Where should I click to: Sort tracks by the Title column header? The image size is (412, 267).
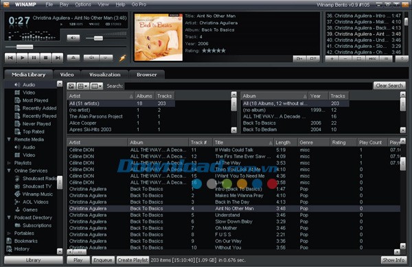[243, 142]
